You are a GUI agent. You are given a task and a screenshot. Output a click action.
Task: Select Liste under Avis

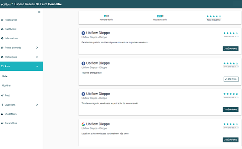(5, 76)
